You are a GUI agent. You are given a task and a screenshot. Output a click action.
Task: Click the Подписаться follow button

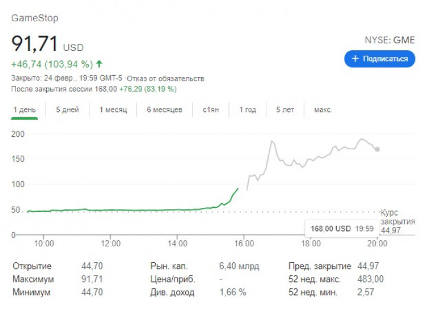coord(379,59)
